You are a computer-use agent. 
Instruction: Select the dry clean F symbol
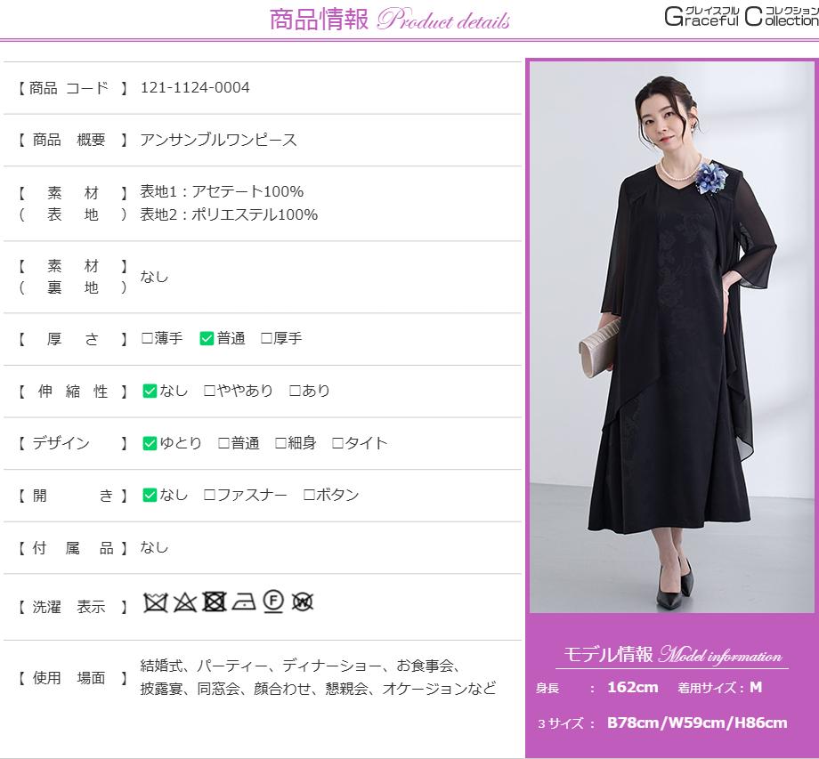coord(273,602)
